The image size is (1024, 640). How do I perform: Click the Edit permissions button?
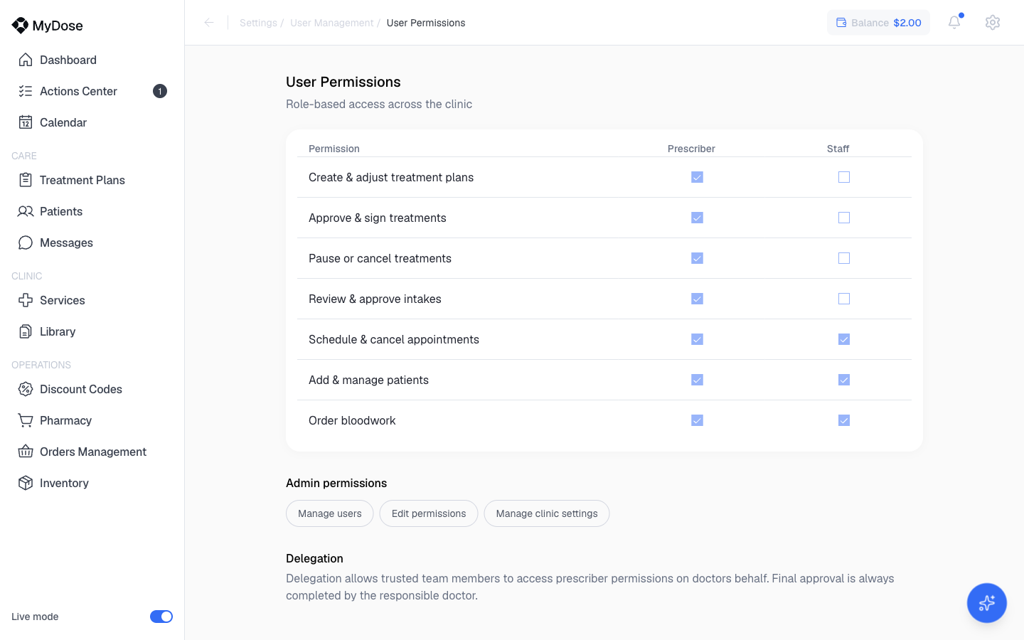pyautogui.click(x=429, y=513)
